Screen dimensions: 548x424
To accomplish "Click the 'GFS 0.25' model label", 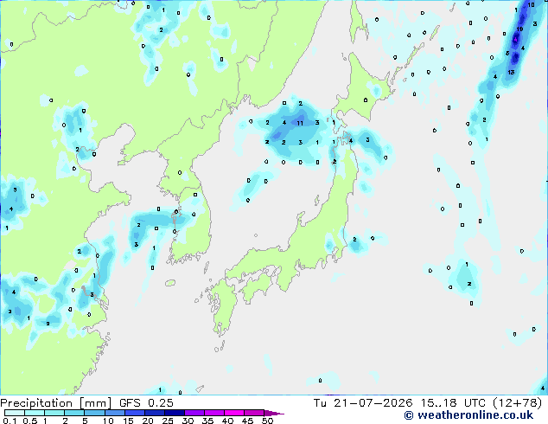I will pyautogui.click(x=146, y=403).
